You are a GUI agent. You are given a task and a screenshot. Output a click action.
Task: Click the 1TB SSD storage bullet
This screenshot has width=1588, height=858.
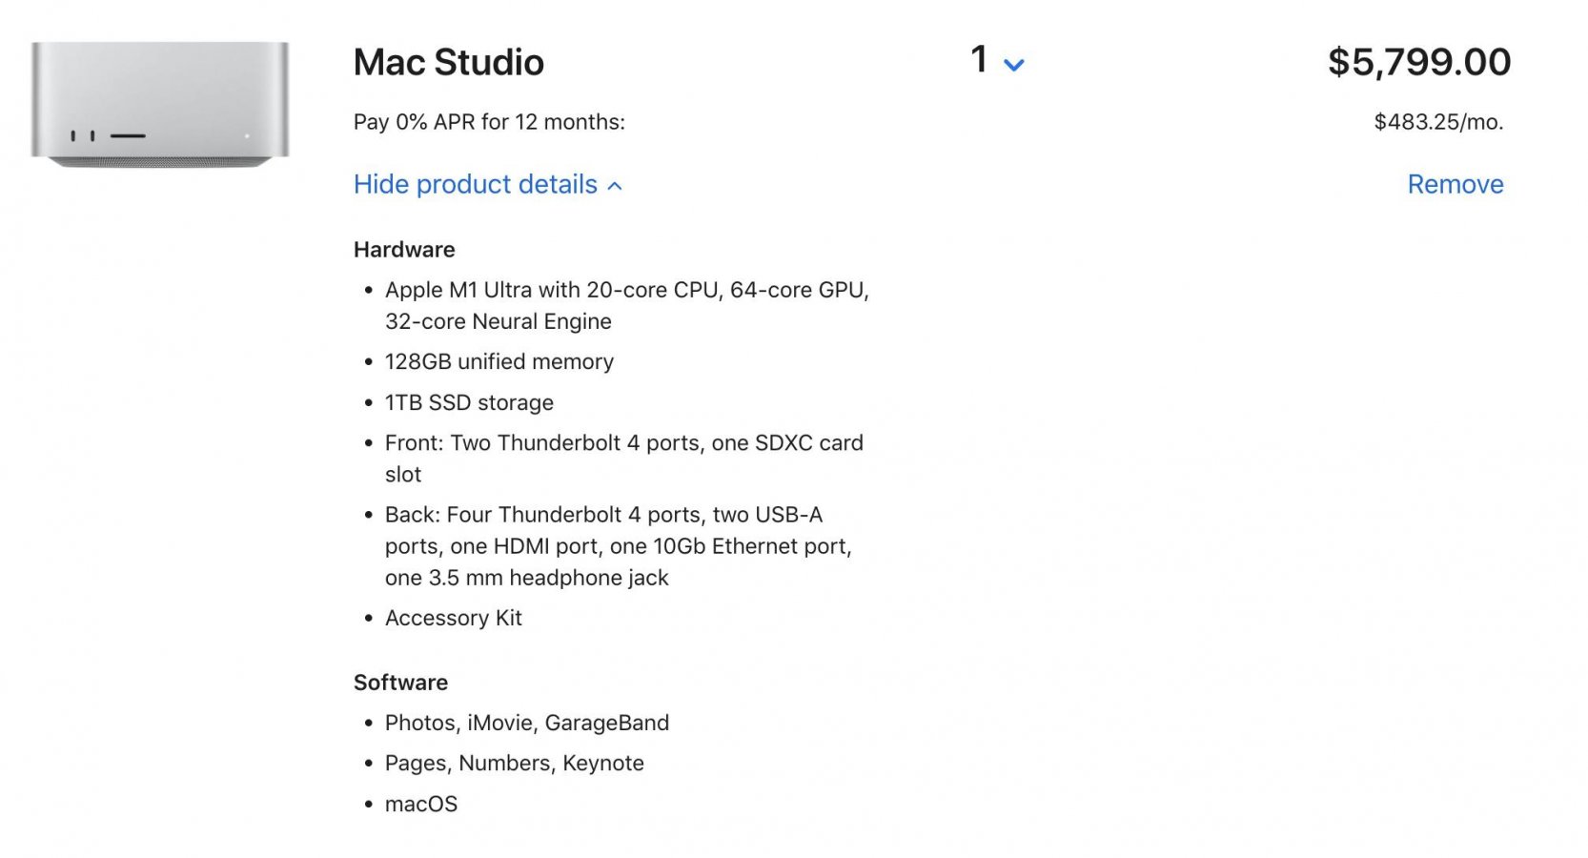[x=469, y=401]
